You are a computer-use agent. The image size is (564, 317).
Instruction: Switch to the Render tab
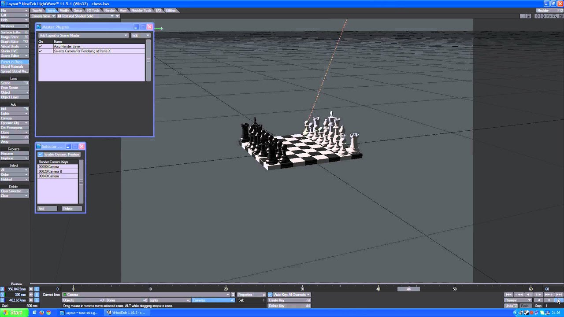[109, 10]
